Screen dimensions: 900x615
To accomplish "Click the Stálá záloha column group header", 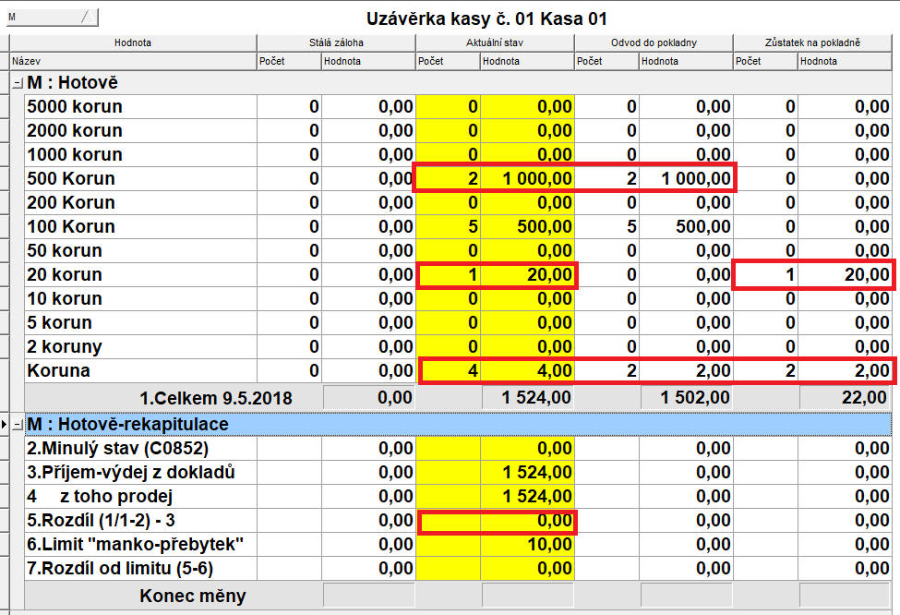I will tap(336, 42).
